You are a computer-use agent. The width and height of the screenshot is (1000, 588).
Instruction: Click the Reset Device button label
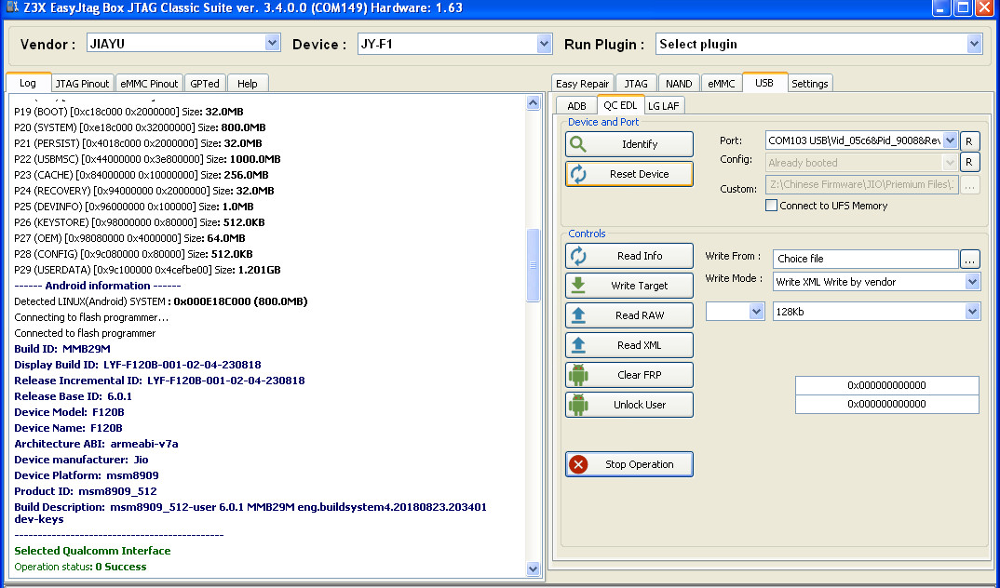(639, 174)
